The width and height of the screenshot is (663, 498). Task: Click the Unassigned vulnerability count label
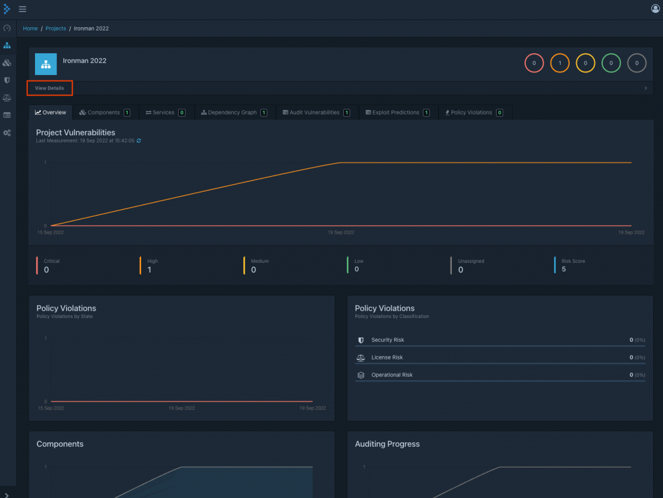coord(471,261)
